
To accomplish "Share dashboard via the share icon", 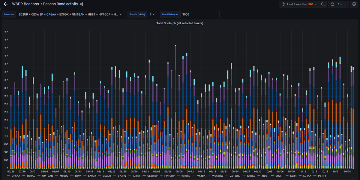I will 82,4.
